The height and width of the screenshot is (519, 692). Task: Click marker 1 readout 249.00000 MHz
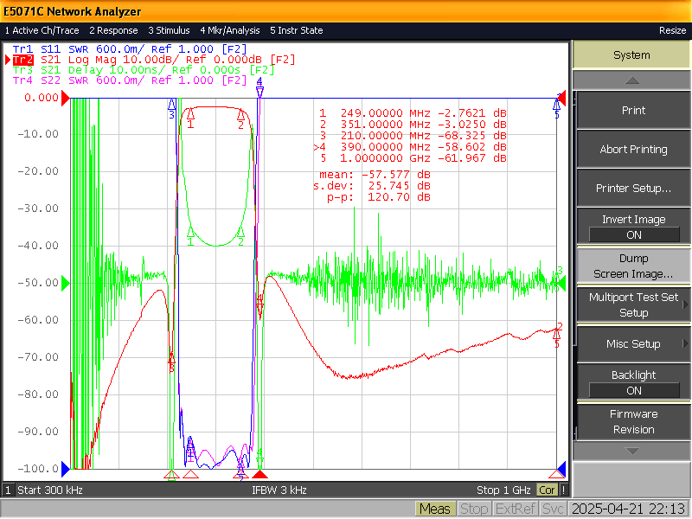click(x=413, y=113)
